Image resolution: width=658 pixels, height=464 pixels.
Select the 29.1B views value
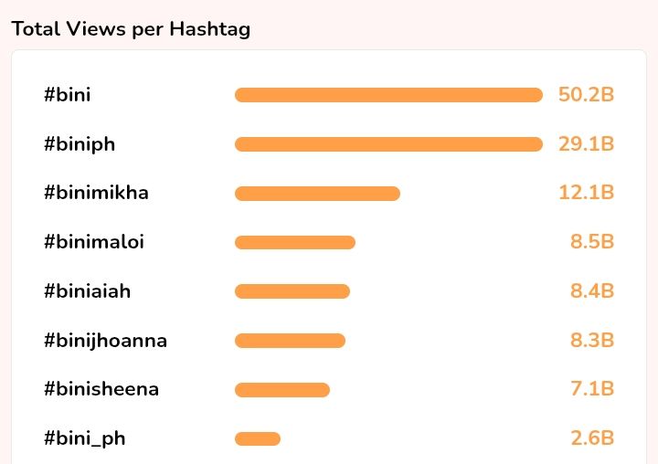tap(586, 144)
